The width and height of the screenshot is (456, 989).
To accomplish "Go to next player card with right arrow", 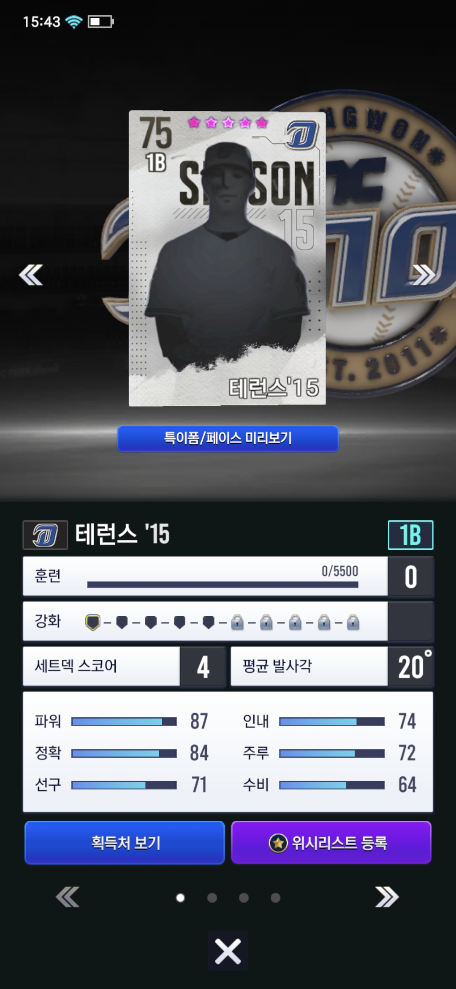I will click(423, 275).
